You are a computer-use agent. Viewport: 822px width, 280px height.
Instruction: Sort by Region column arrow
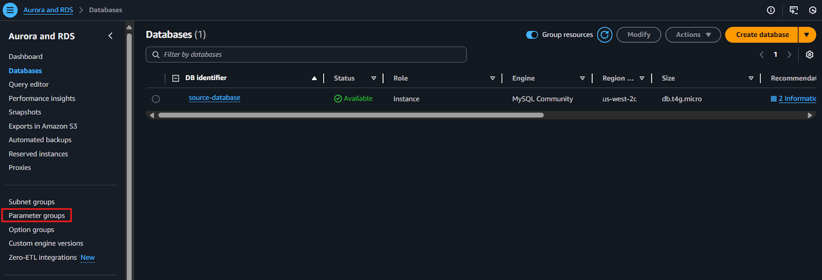(642, 78)
